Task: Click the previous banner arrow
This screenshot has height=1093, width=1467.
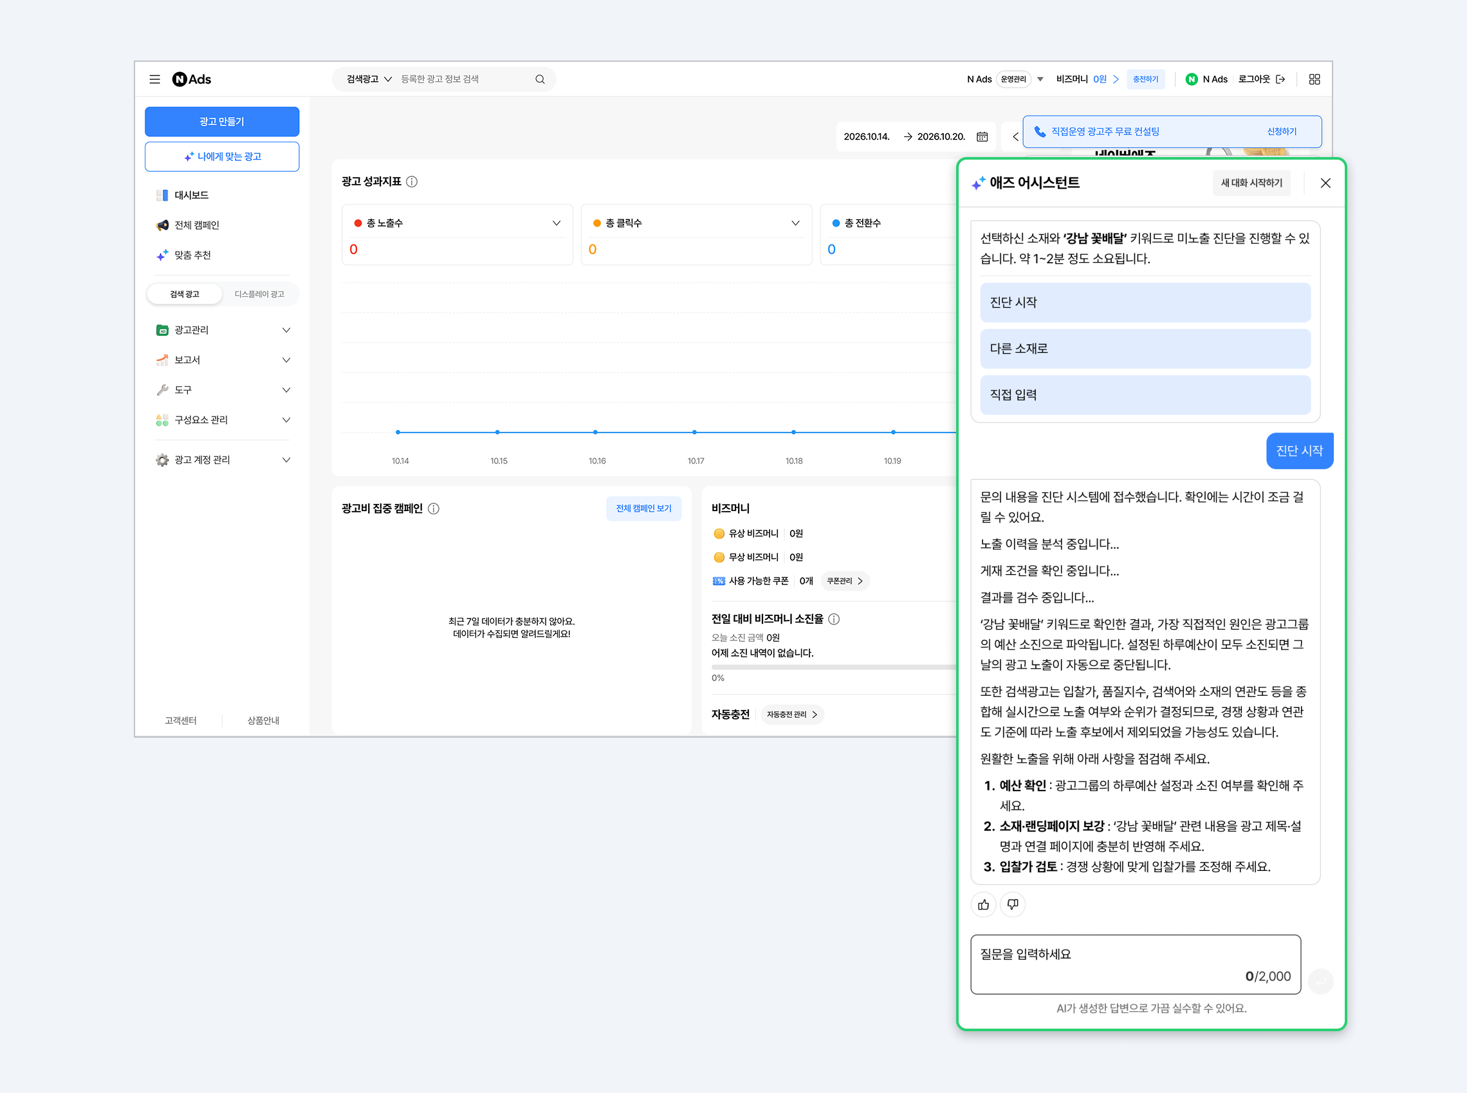Action: [1015, 136]
